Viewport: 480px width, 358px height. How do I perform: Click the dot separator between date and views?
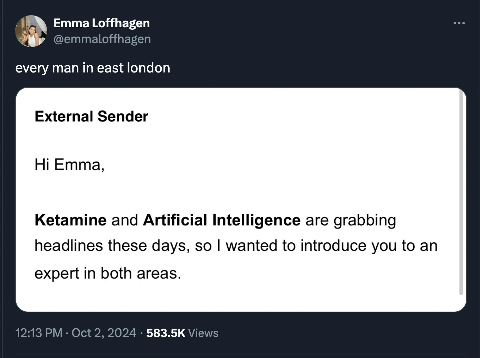(x=141, y=333)
